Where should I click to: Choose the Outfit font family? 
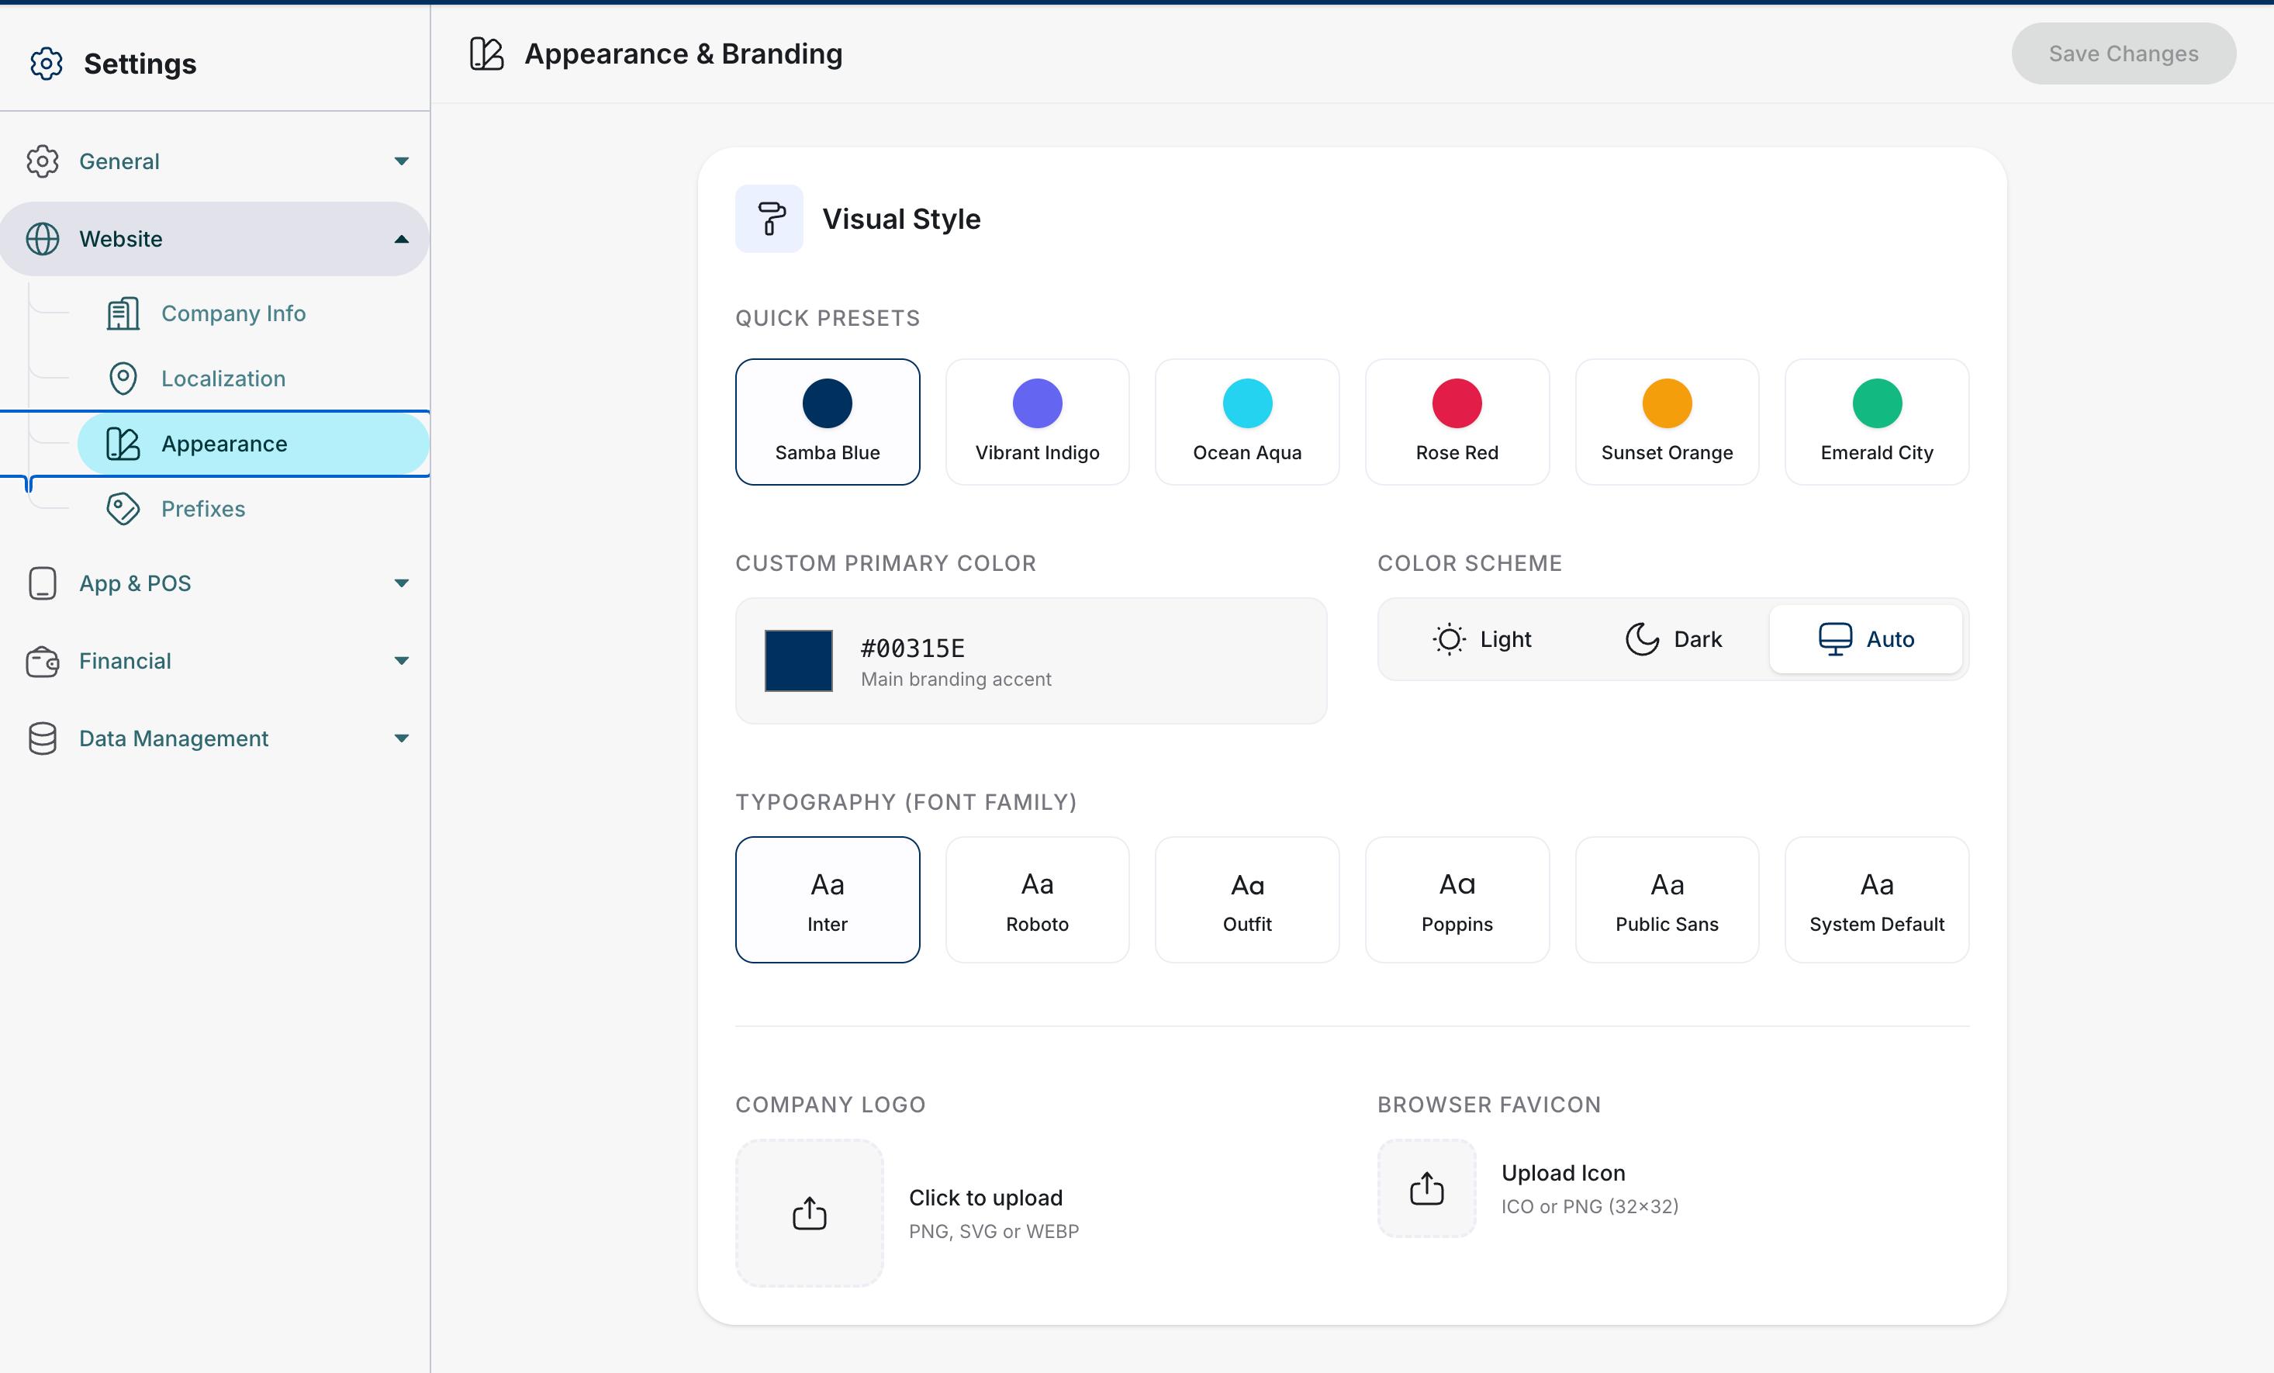click(1248, 901)
